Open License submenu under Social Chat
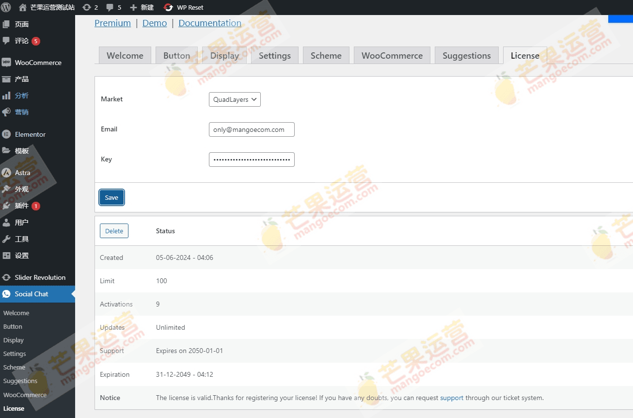This screenshot has height=418, width=633. click(x=14, y=408)
